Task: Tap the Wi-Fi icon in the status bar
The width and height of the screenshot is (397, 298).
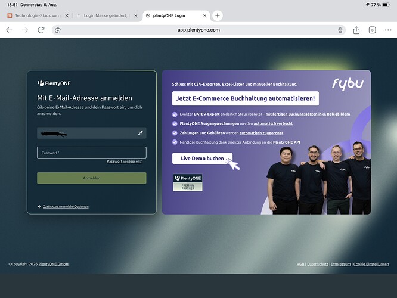Action: [x=368, y=5]
